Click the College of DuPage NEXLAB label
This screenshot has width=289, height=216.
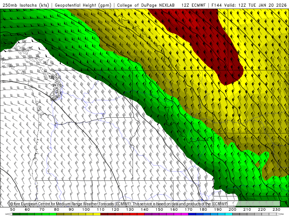146,5
